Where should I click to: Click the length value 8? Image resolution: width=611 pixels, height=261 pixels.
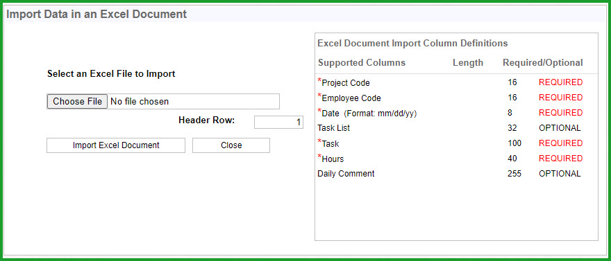[510, 113]
